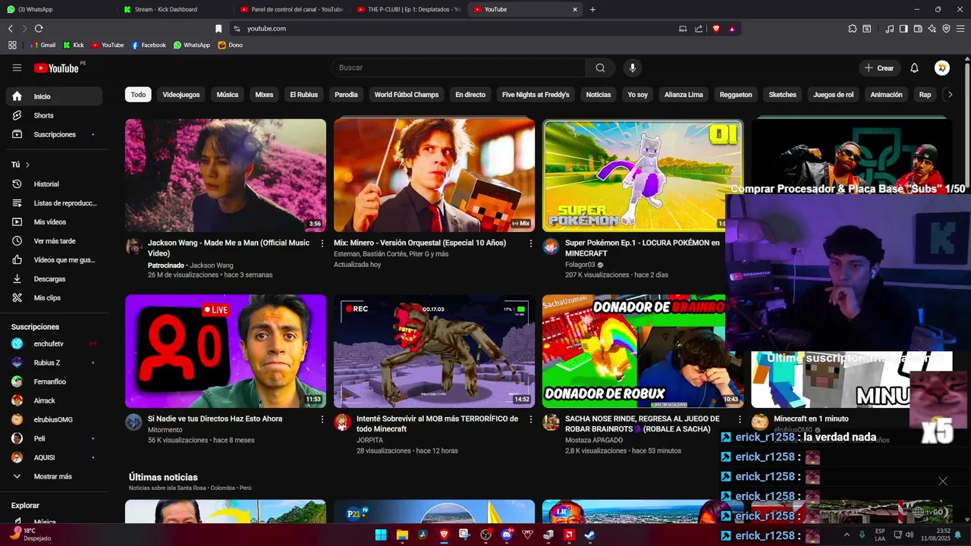Click the share page icon in address bar
The width and height of the screenshot is (971, 546).
699,29
